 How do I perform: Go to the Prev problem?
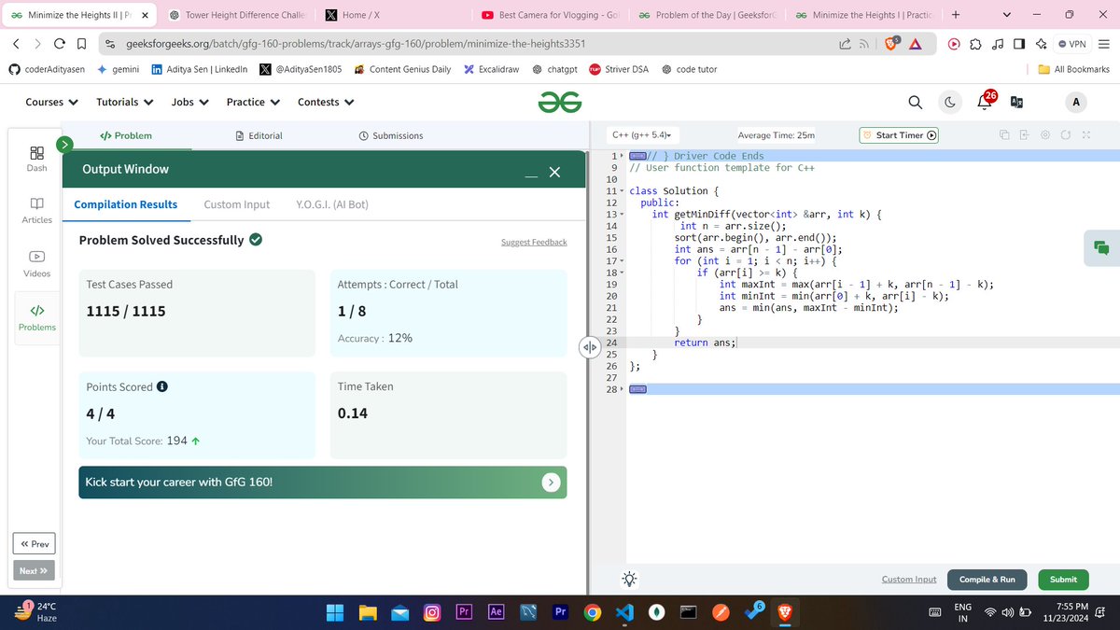[35, 544]
